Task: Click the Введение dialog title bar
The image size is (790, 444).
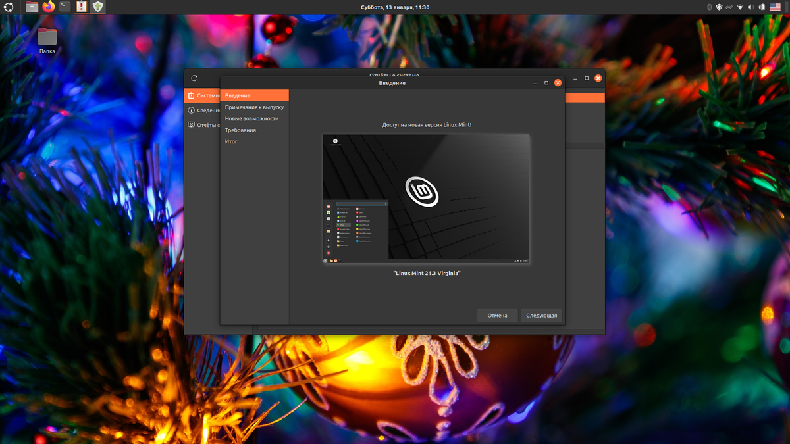Action: (x=392, y=83)
